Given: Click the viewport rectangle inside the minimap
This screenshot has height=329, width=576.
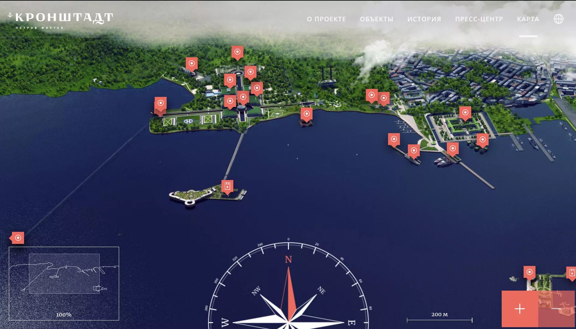Looking at the screenshot, I should point(64,274).
